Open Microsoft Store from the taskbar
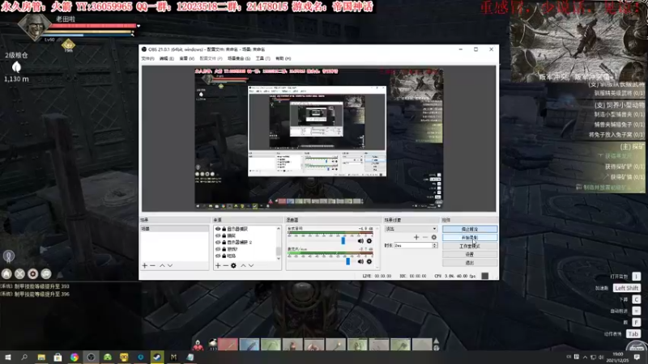Screen dimensions: 648x364 [x=58, y=357]
